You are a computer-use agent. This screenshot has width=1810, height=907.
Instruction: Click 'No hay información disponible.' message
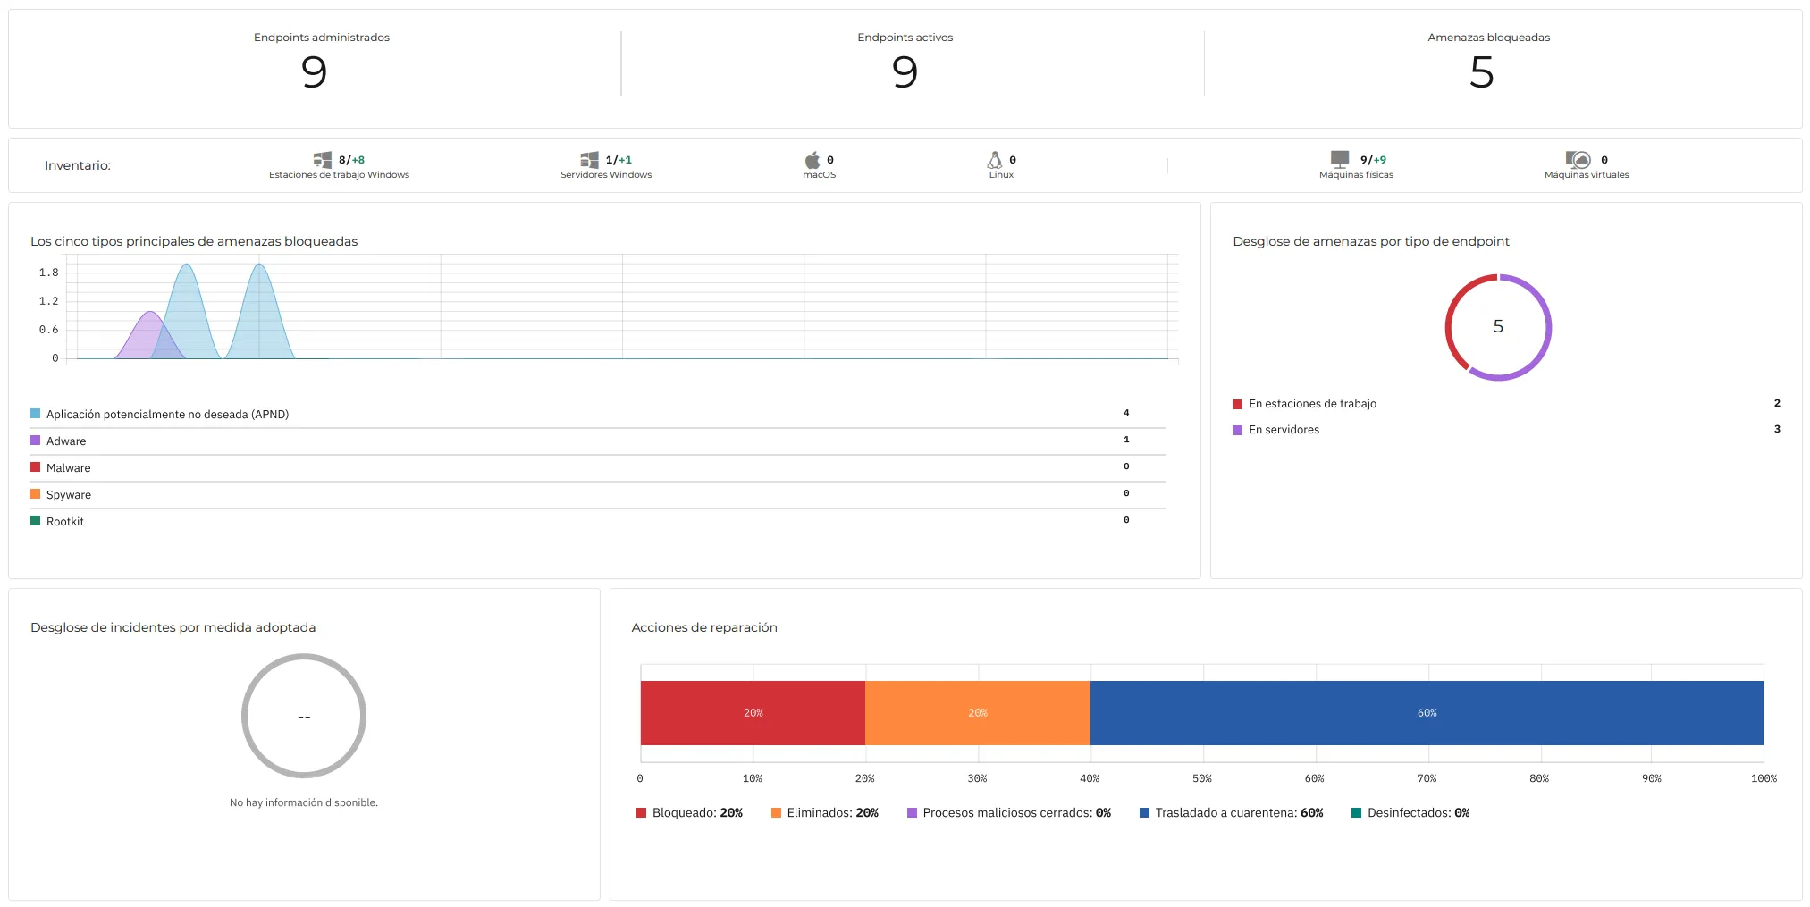tap(304, 802)
